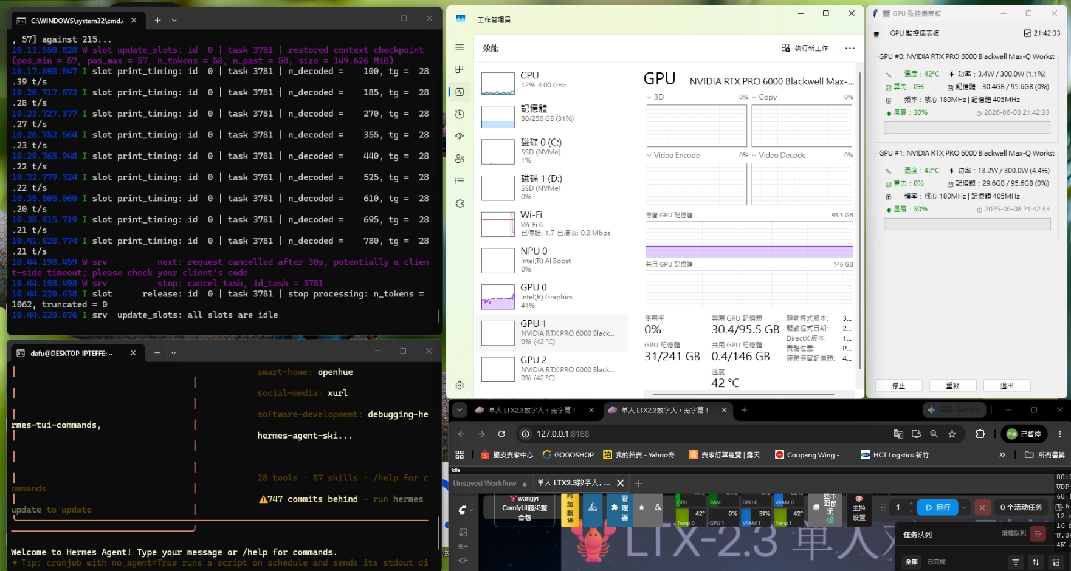Go back in Chrome browser
1071x571 pixels.
pos(461,434)
